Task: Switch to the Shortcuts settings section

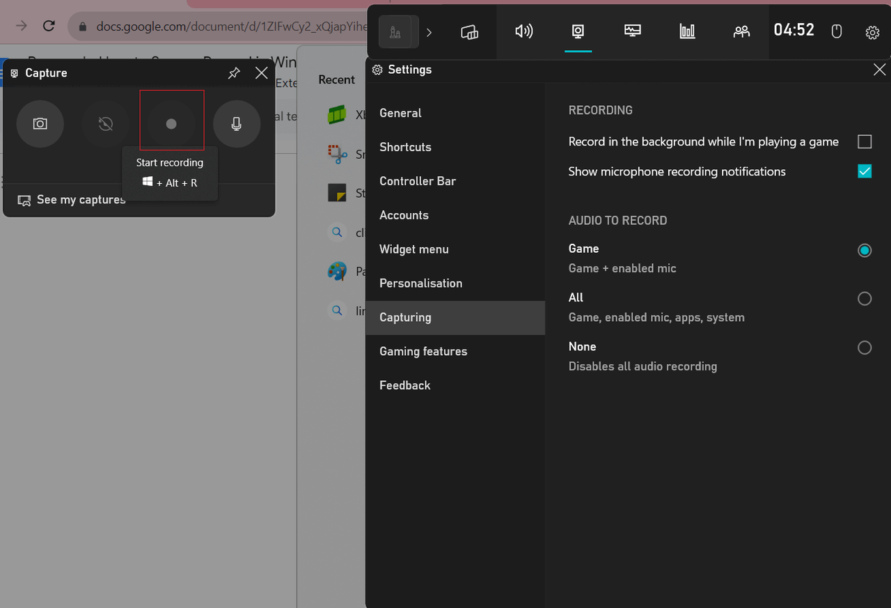Action: [x=405, y=147]
